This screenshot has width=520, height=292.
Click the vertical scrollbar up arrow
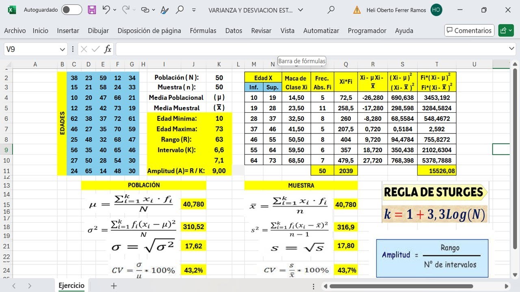[x=515, y=64]
